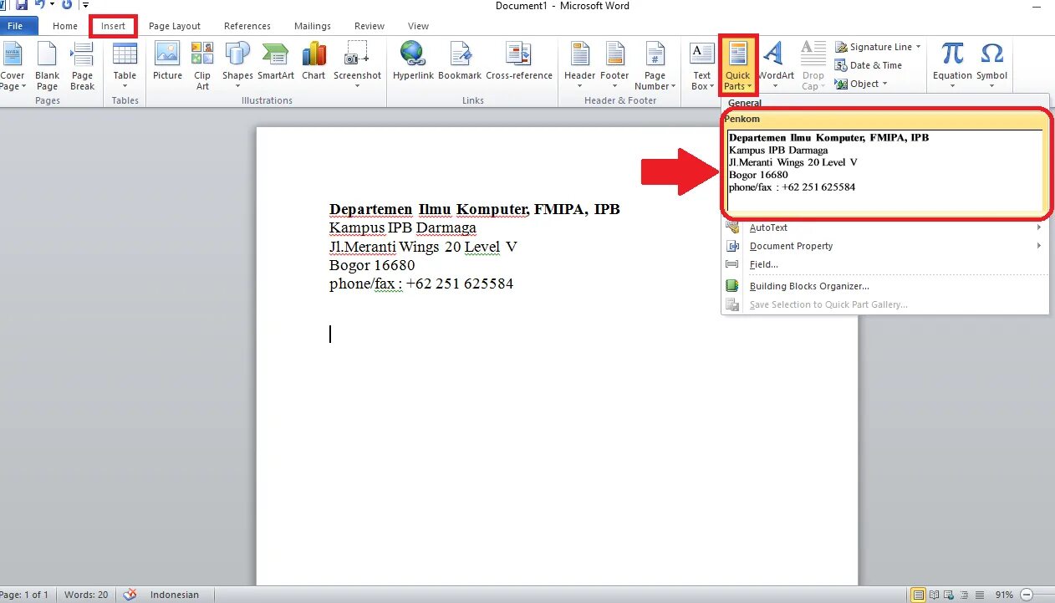
Task: Switch to Full Screen Reading view
Action: 935,595
